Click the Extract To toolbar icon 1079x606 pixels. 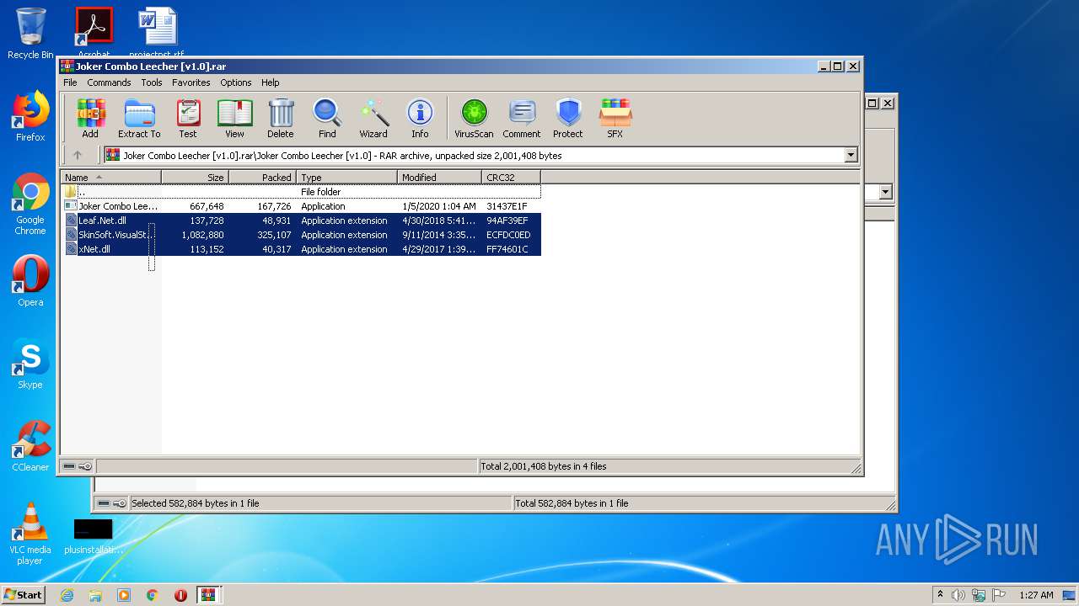click(x=139, y=118)
